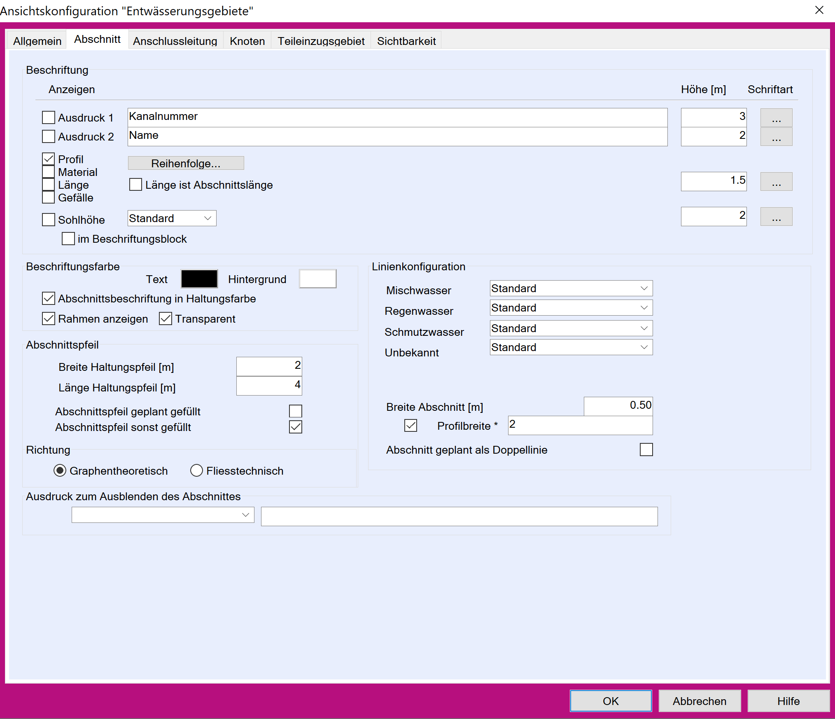The height and width of the screenshot is (719, 835).
Task: Click the white Hintergrund color swatch
Action: [317, 279]
